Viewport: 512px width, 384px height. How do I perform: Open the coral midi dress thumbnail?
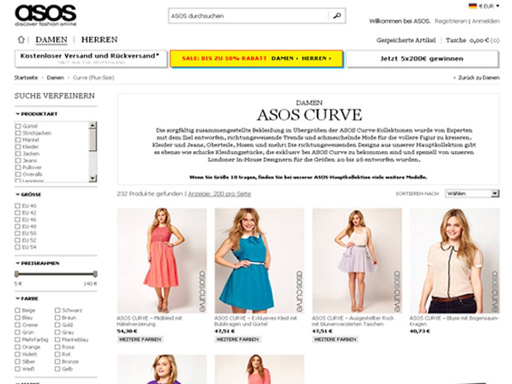(x=162, y=261)
